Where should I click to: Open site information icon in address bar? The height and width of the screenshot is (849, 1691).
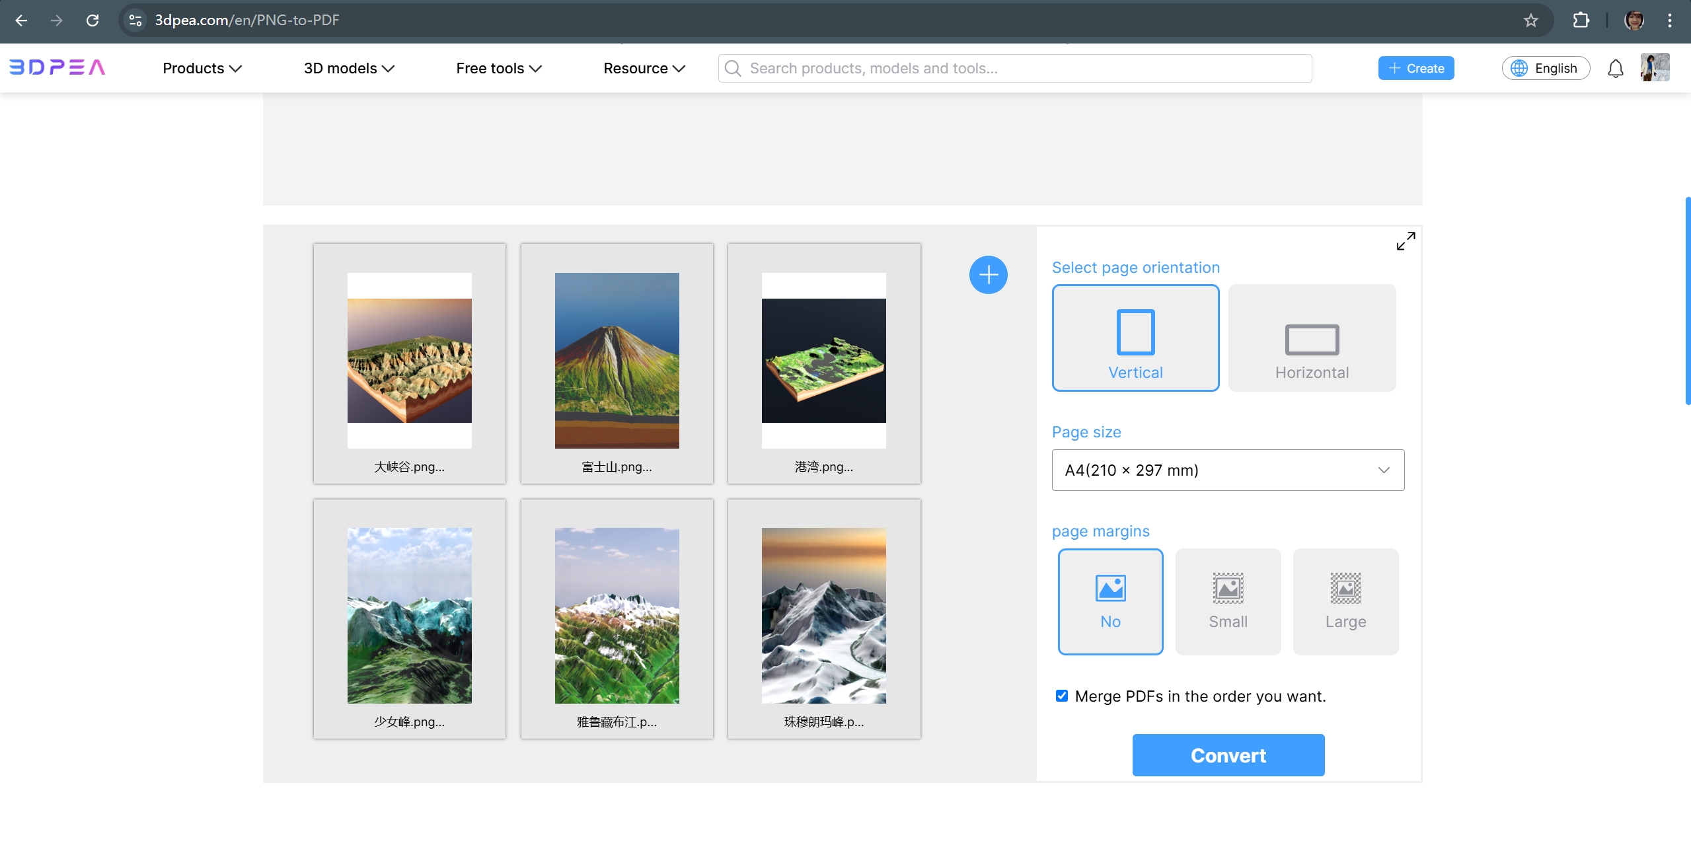tap(135, 20)
